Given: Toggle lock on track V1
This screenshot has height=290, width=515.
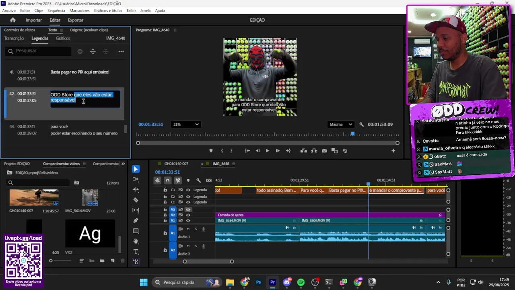Looking at the screenshot, I should [165, 221].
